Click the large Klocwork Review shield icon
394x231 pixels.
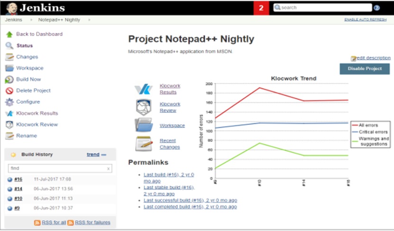[x=144, y=107]
